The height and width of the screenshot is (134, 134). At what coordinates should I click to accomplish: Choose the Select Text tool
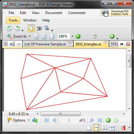47,28
